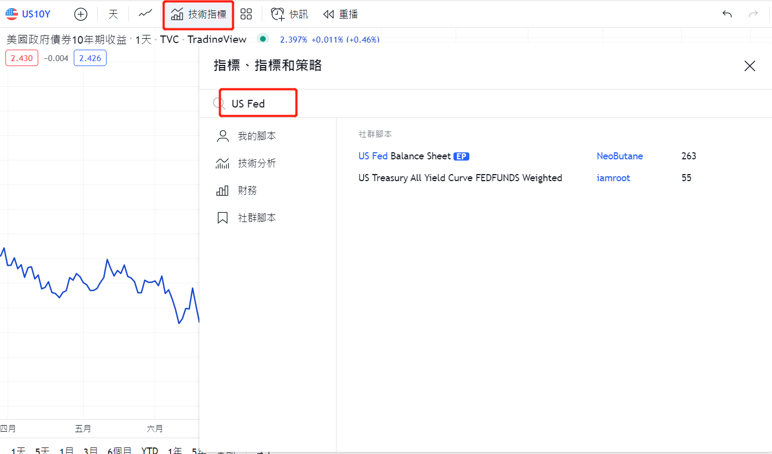The height and width of the screenshot is (454, 772).
Task: Click the 2.397% last value label
Action: pos(293,39)
